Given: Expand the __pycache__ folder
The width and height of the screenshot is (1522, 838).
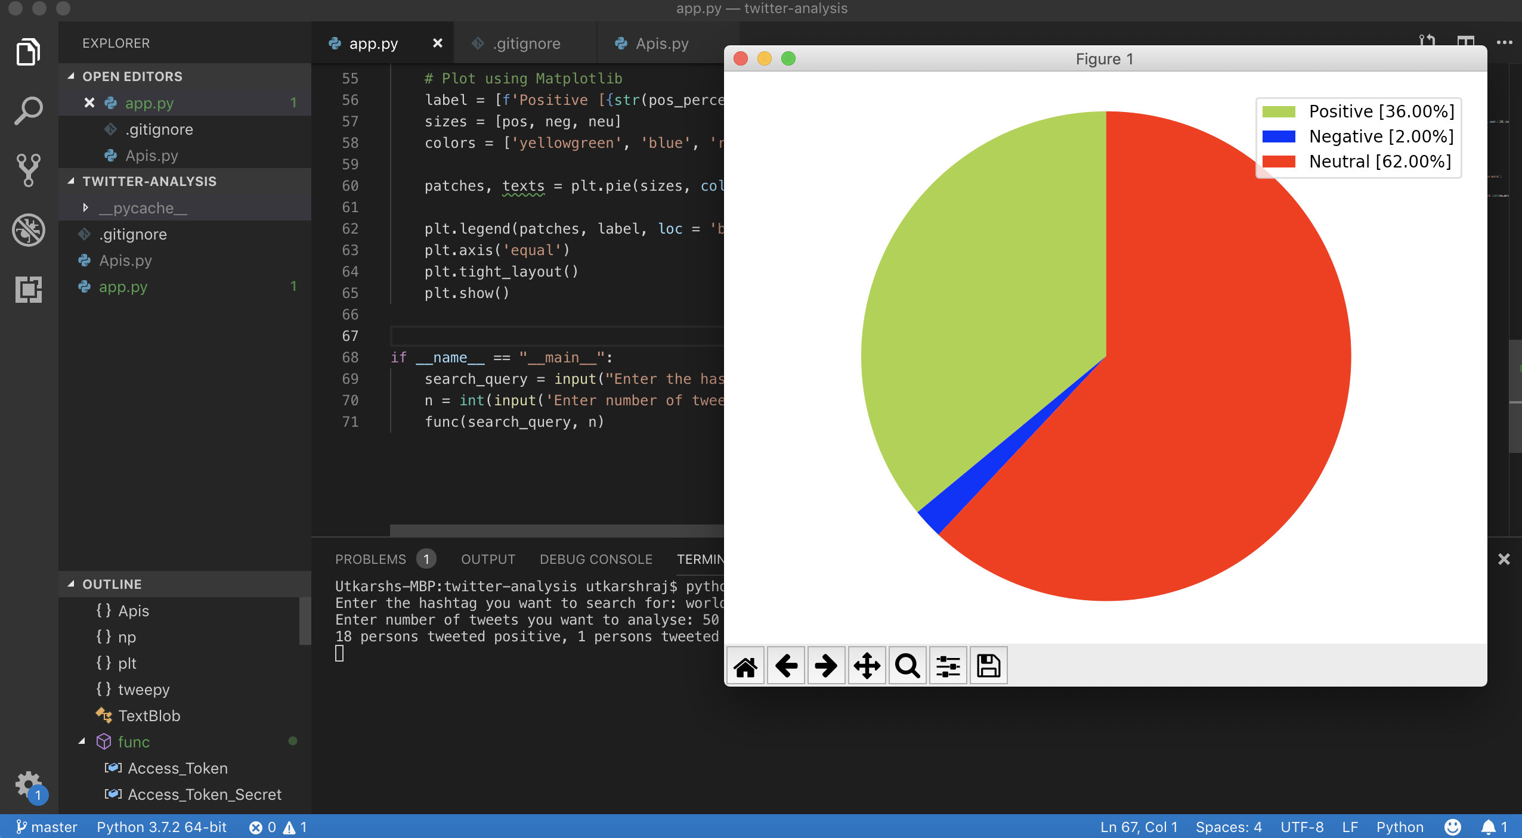Looking at the screenshot, I should 85,207.
